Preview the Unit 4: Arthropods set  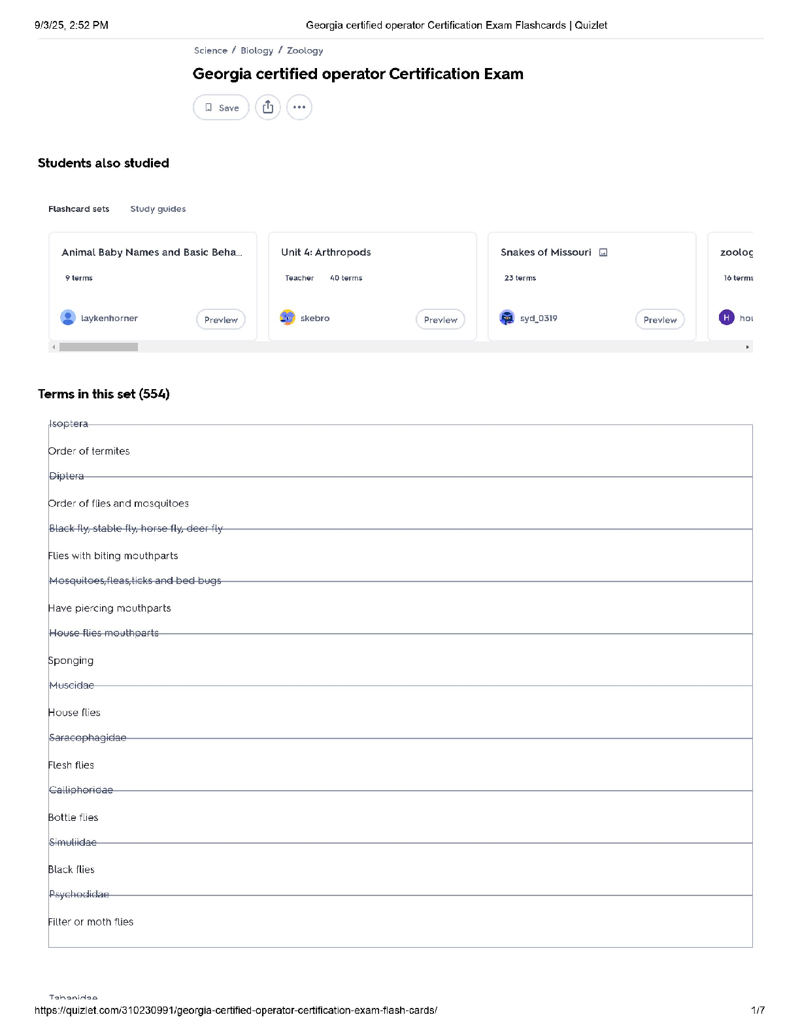(441, 320)
